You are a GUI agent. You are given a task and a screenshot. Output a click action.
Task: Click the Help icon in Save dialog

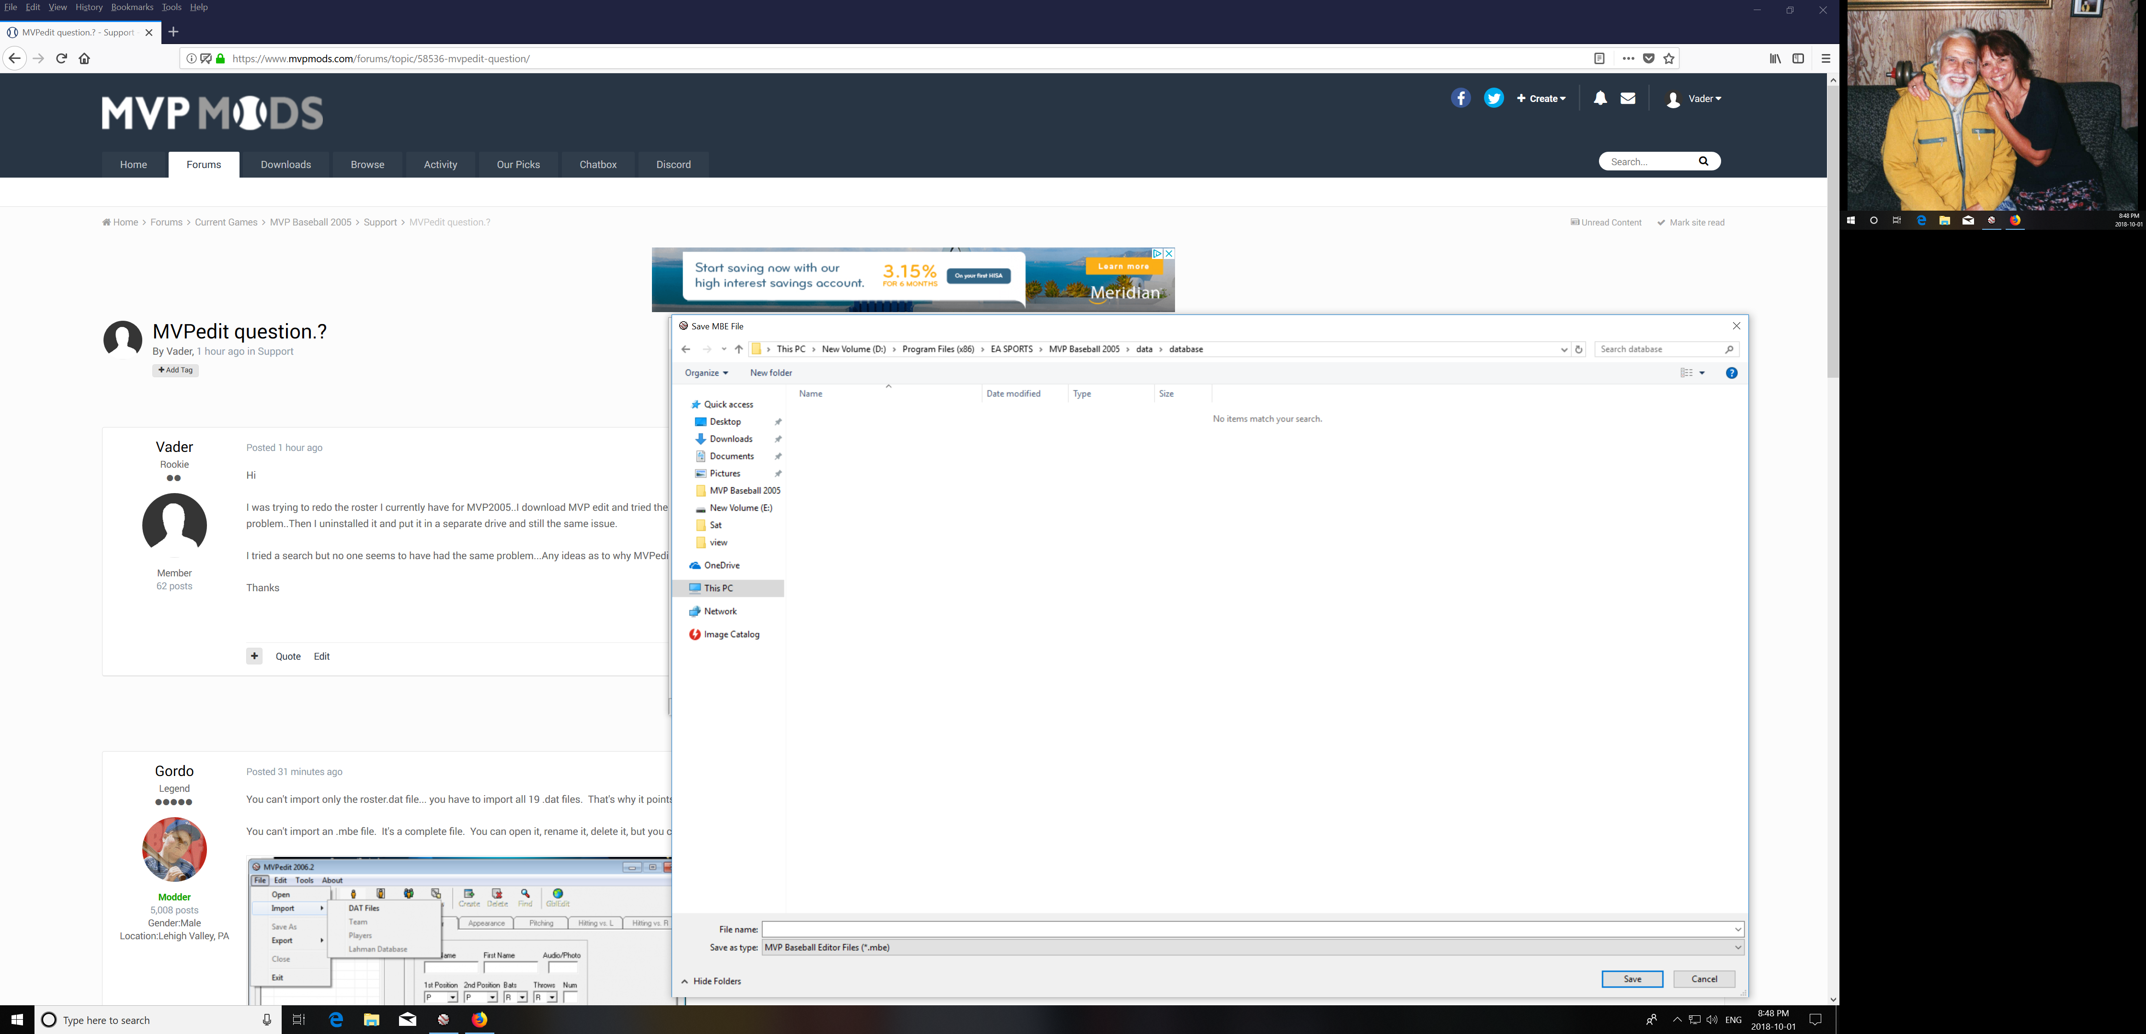click(1731, 373)
